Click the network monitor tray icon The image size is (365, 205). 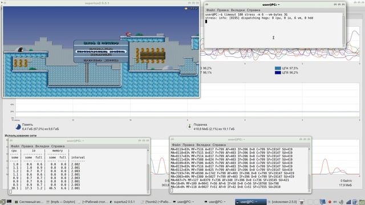click(x=348, y=202)
